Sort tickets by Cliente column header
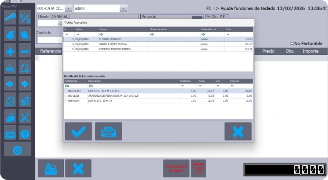328x180 pixels. point(124,29)
